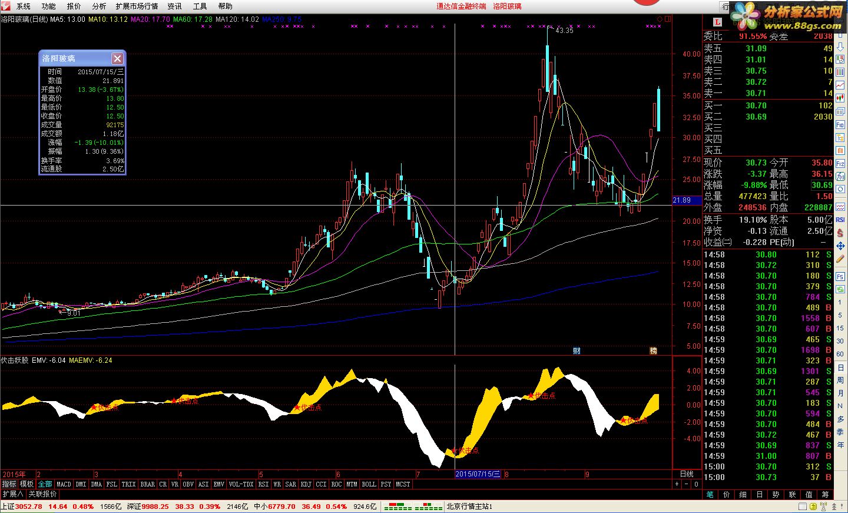Switch to weekly 周 period
Screen dimensions: 848x513
click(840, 380)
